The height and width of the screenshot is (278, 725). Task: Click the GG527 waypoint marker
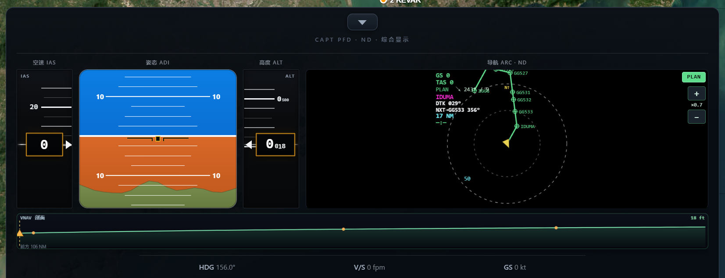pos(510,73)
